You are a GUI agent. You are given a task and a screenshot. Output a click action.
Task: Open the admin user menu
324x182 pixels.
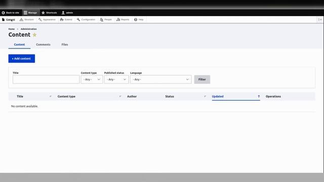(67, 13)
